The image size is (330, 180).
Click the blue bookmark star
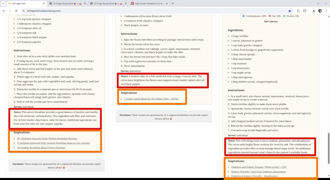click(290, 11)
